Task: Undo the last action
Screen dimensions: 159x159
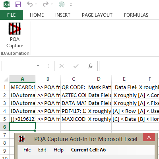Action: [30, 4]
